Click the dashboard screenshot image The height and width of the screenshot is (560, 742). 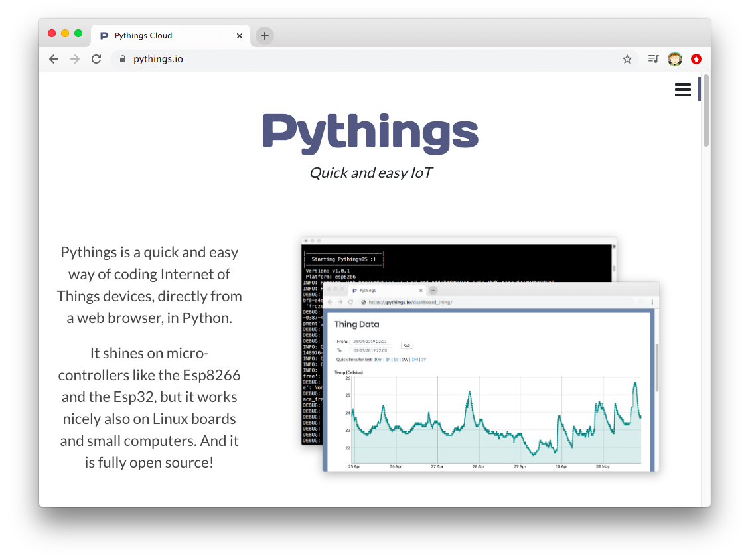coord(481,354)
